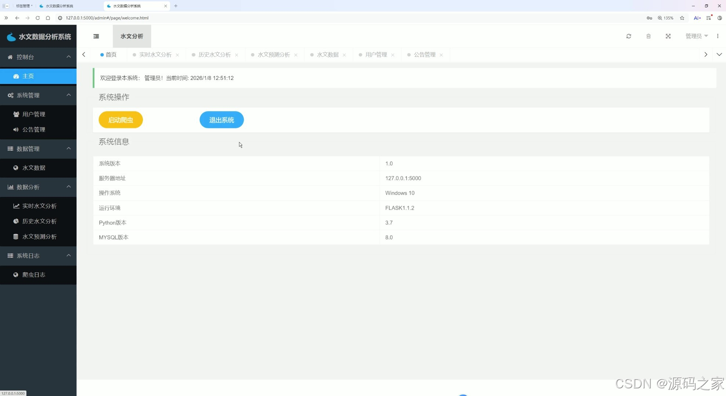Toggle the sidebar collapse hamburger icon
This screenshot has height=396, width=726.
point(96,36)
